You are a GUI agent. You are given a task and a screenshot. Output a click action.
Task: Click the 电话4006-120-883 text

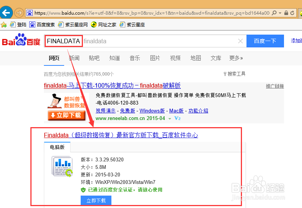coord(118,103)
